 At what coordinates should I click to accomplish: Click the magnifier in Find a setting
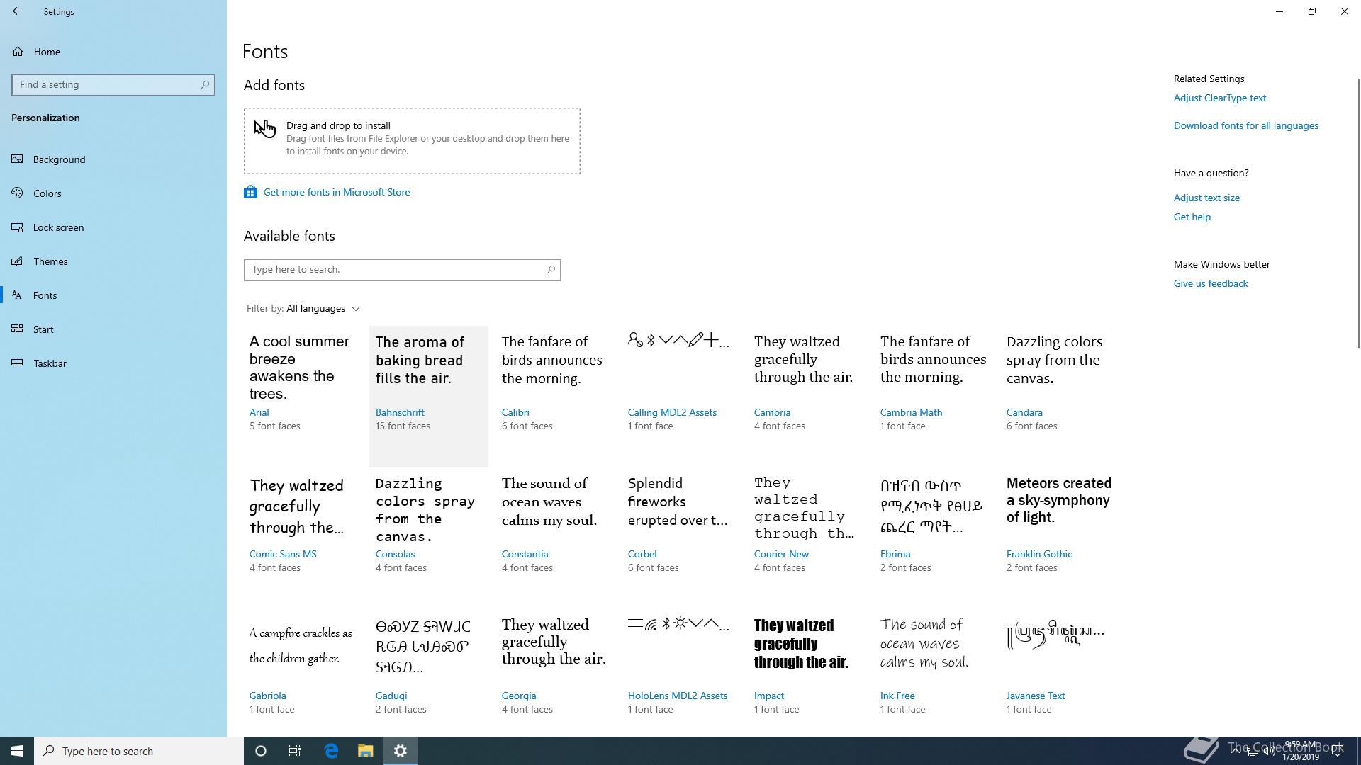pos(205,84)
